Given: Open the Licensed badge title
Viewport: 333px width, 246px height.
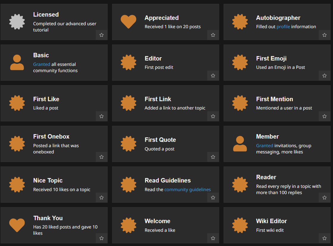Looking at the screenshot, I should coord(46,15).
